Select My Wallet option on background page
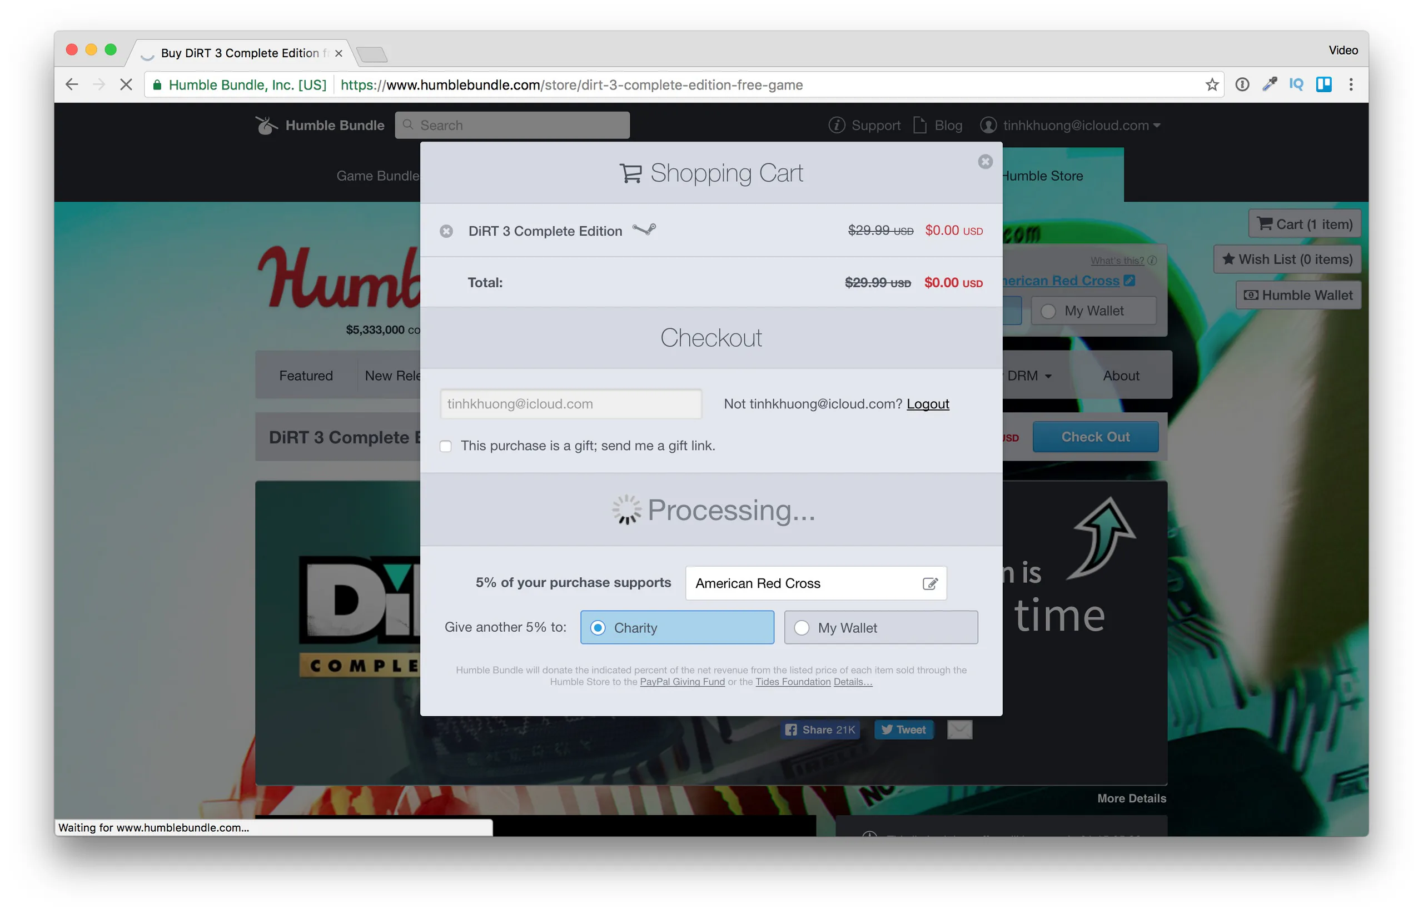Image resolution: width=1423 pixels, height=914 pixels. (1093, 311)
